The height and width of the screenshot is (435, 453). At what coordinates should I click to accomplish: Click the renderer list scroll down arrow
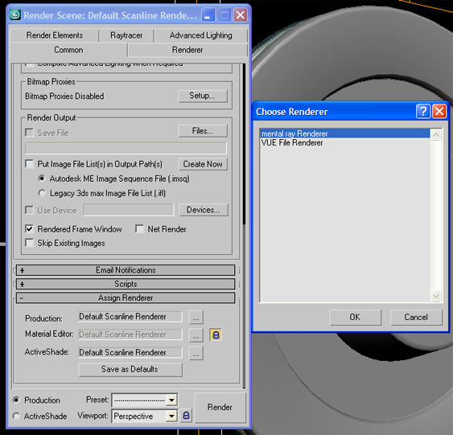[x=436, y=296]
